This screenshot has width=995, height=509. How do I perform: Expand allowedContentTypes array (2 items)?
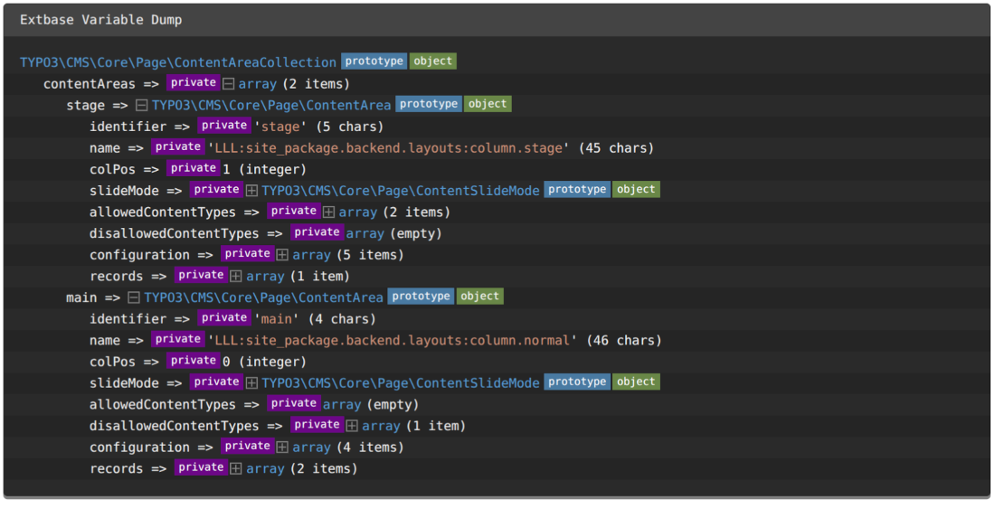(x=328, y=212)
